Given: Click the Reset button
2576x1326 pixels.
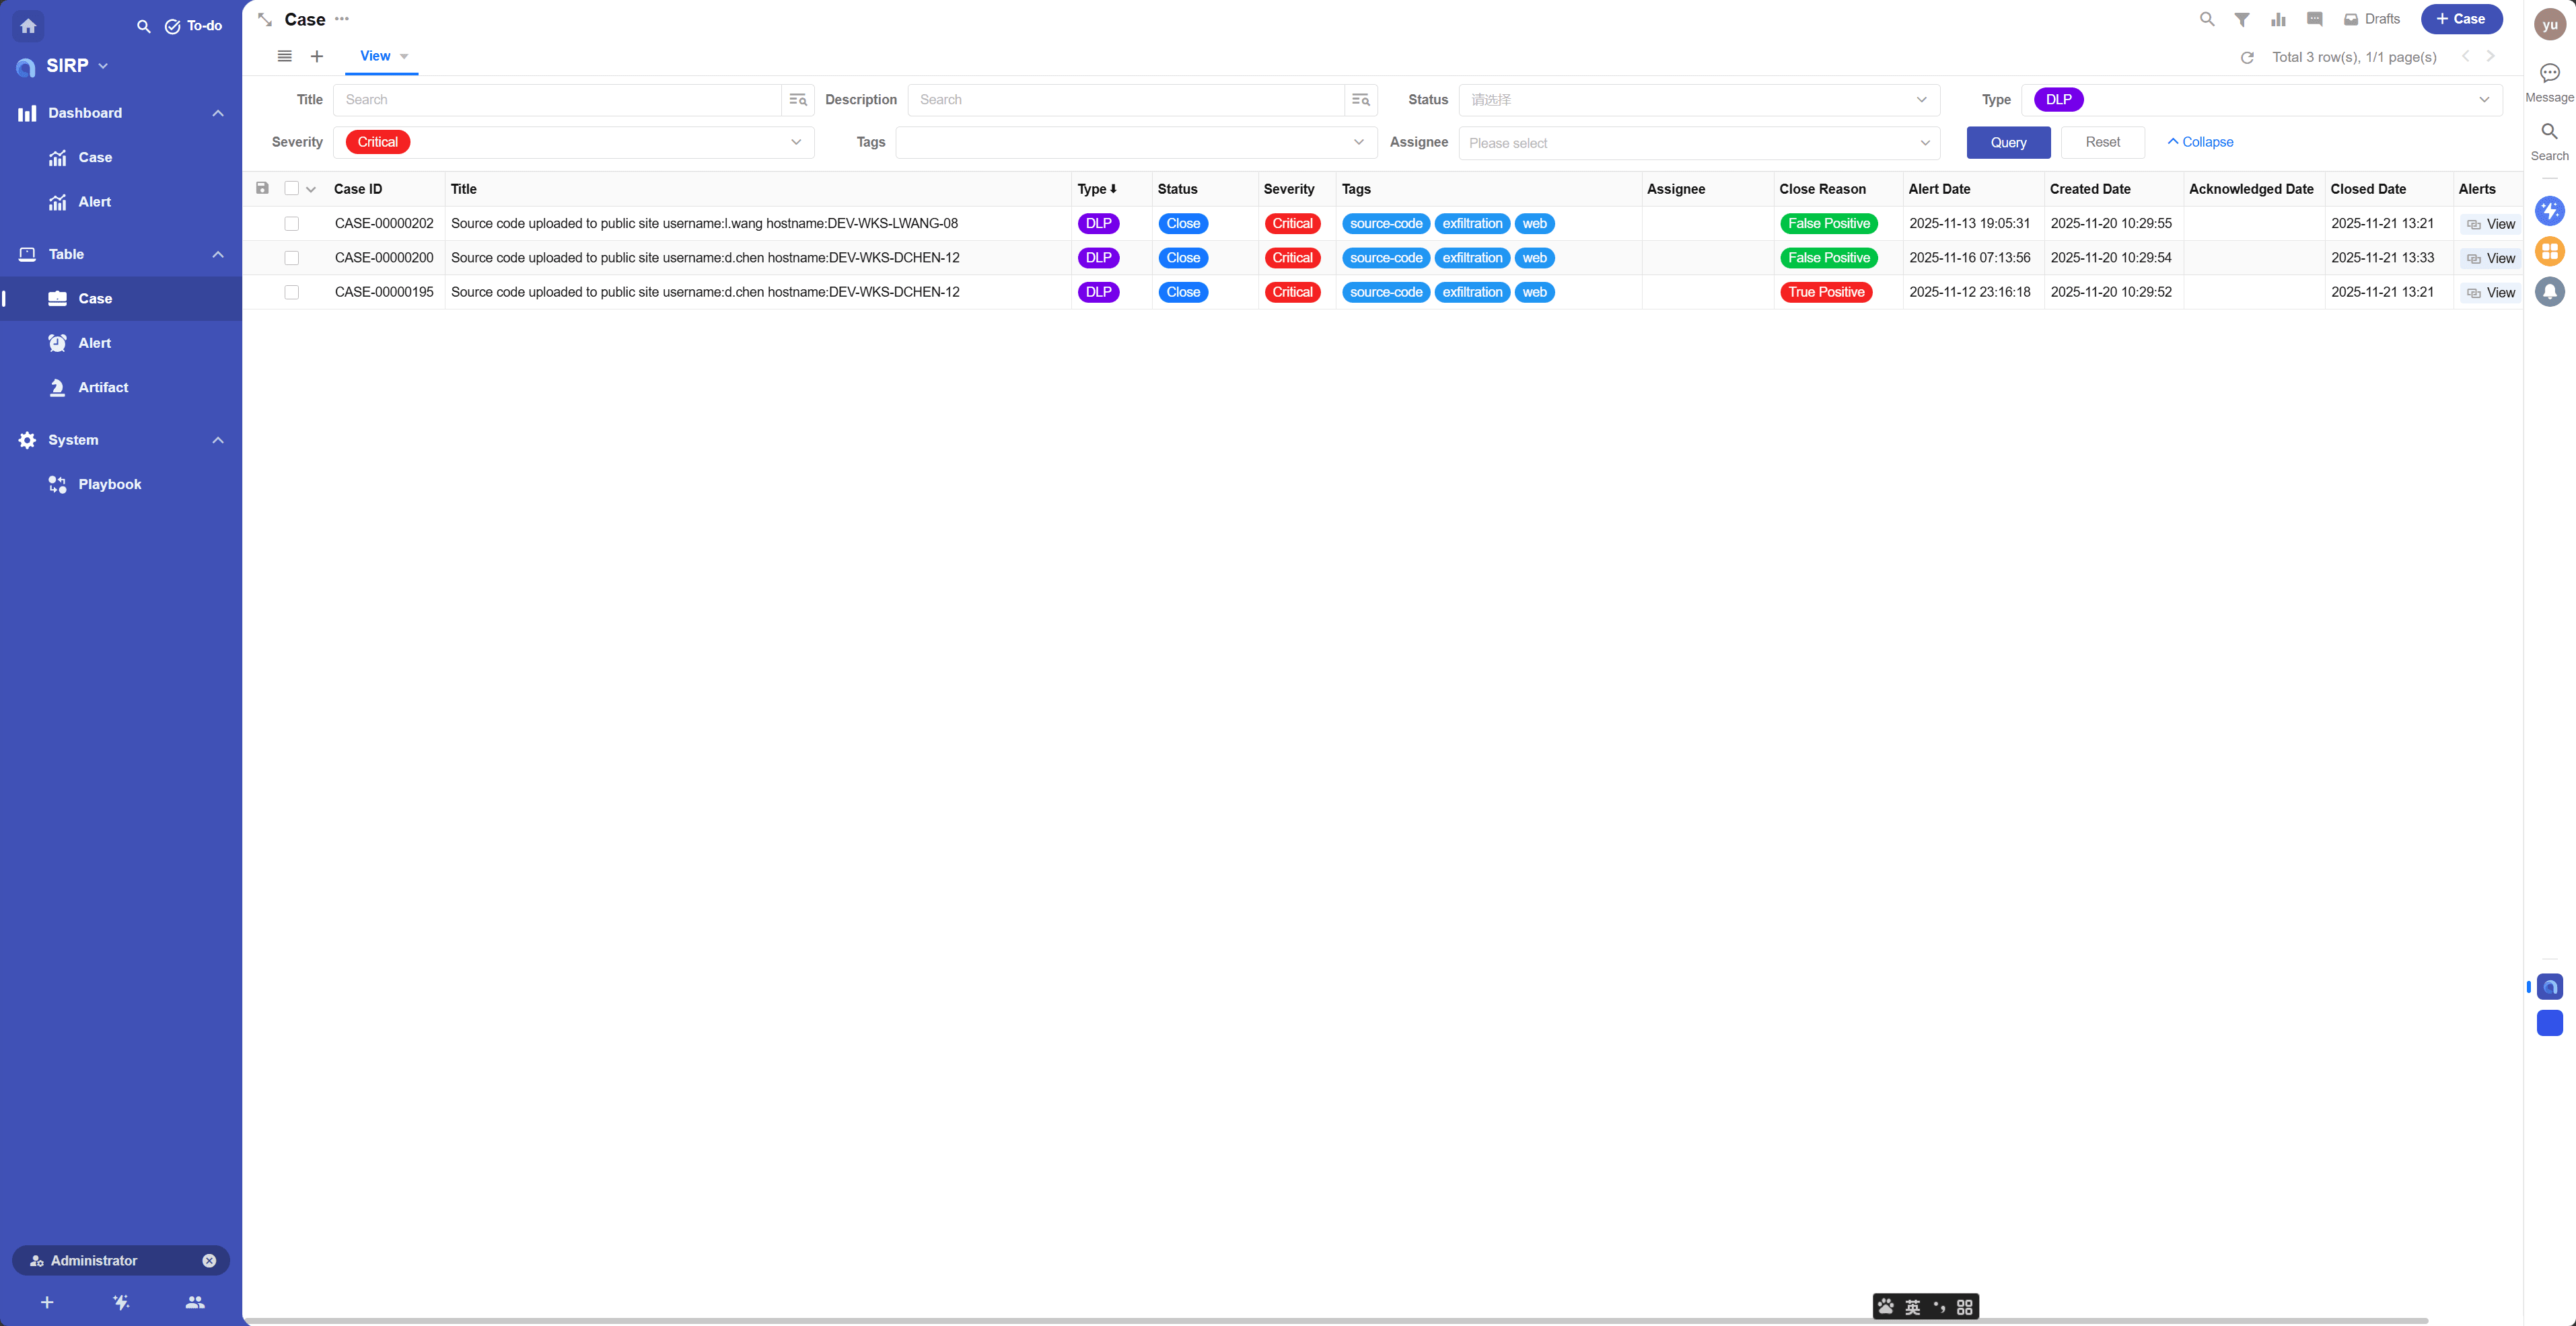Looking at the screenshot, I should click(2102, 143).
